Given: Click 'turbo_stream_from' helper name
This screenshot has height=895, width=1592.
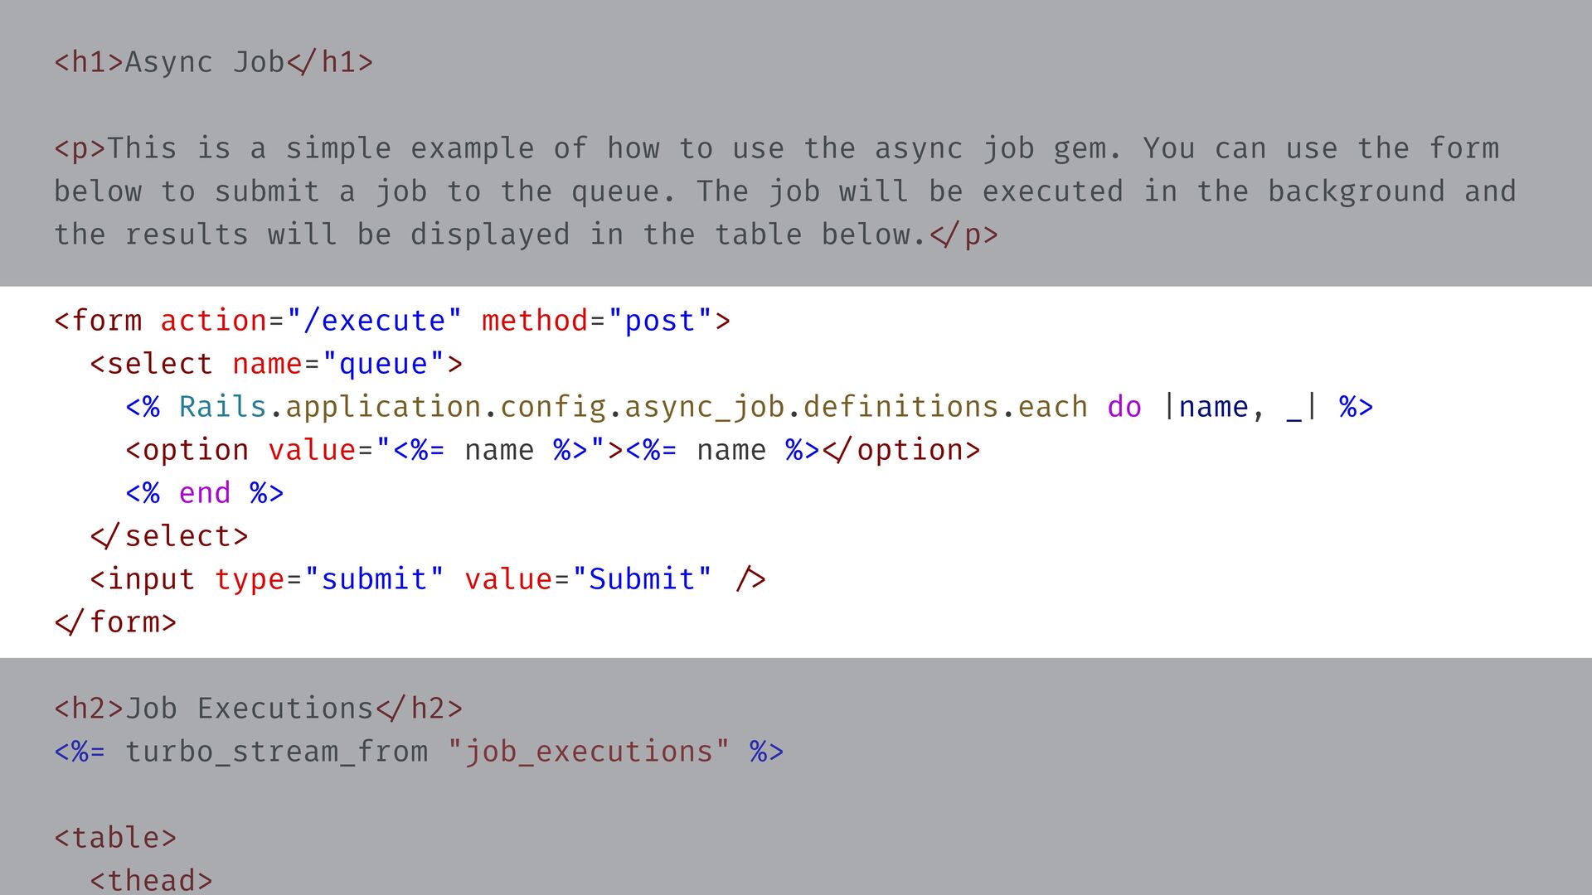Looking at the screenshot, I should pyautogui.click(x=276, y=752).
